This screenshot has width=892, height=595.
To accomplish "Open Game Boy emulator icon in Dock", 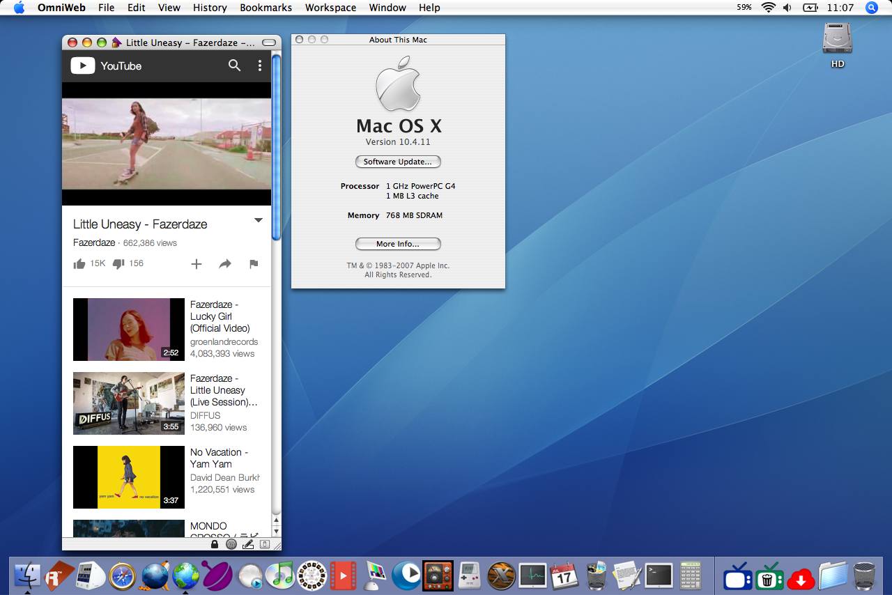I will (470, 575).
